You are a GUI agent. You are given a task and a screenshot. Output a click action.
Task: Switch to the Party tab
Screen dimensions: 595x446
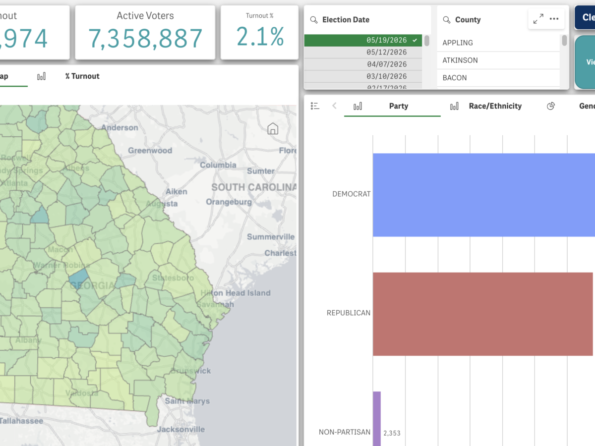point(399,106)
